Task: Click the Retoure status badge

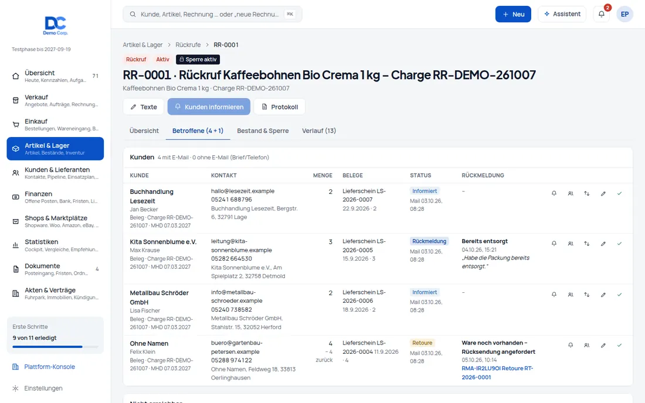Action: pos(422,343)
